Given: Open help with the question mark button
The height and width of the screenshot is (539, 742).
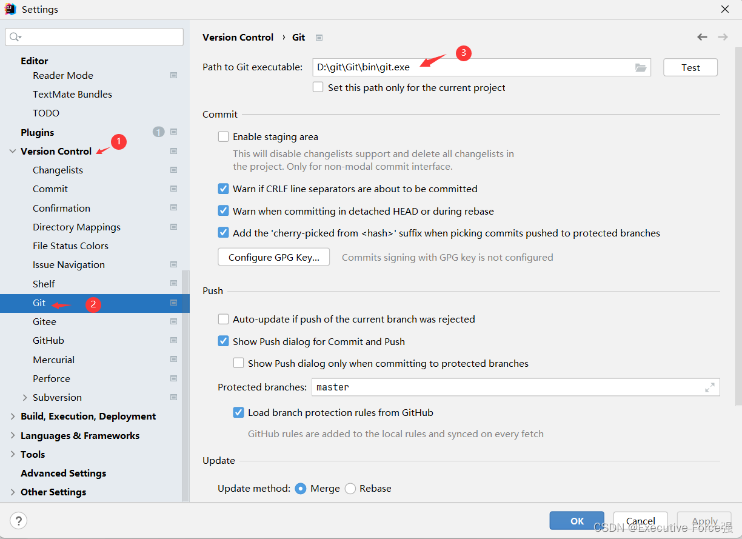Looking at the screenshot, I should point(18,520).
